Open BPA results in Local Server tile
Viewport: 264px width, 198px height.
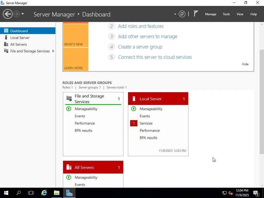tap(148, 138)
